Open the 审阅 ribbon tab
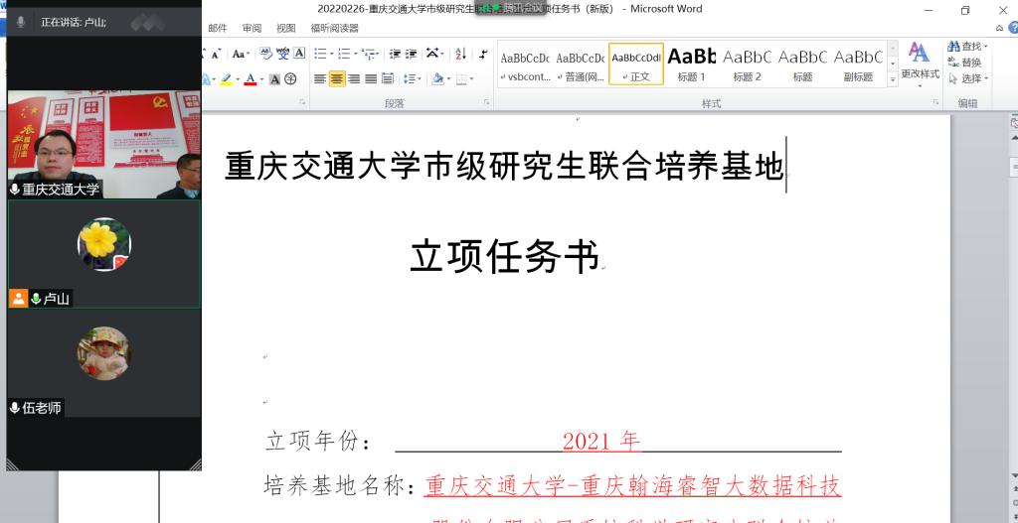Viewport: 1018px width, 523px height. coord(252,29)
